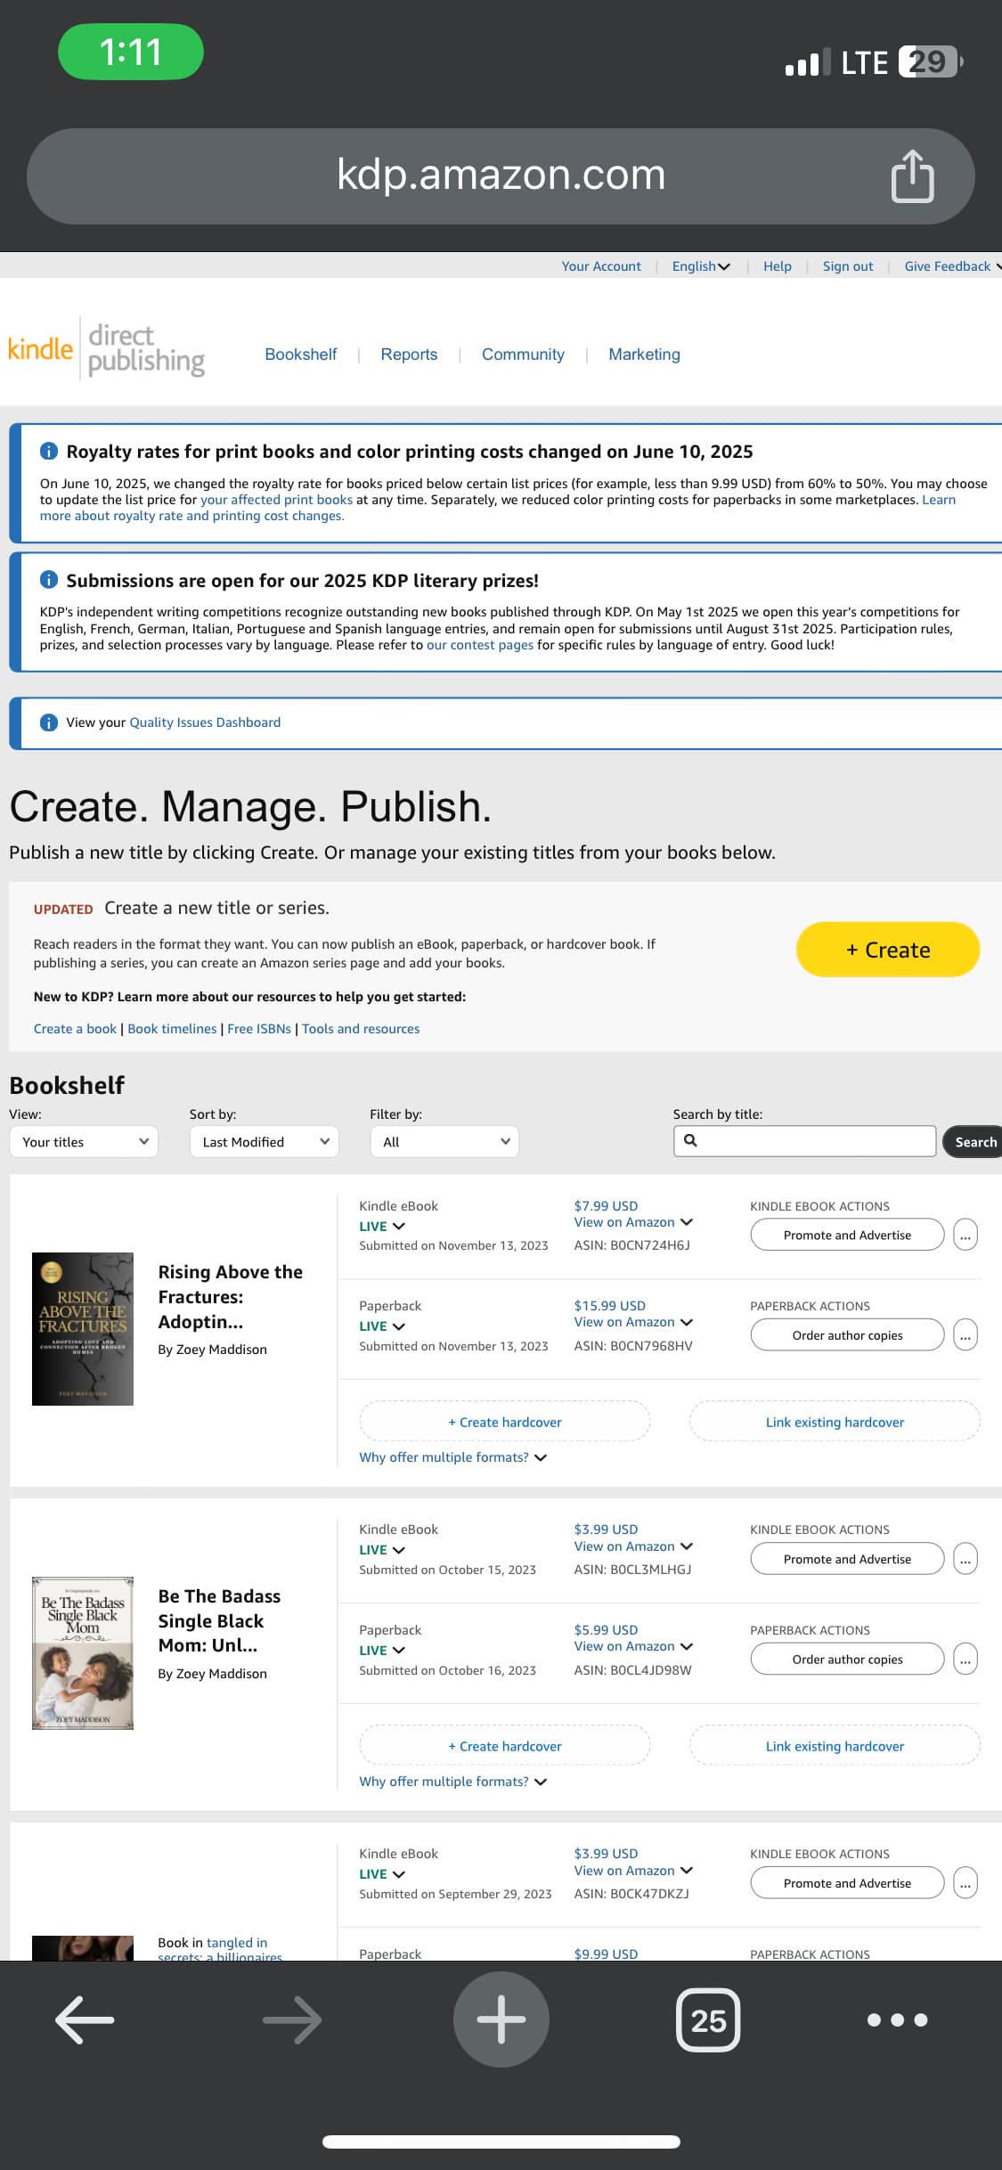The image size is (1002, 2170).
Task: Open the View 'Your titles' dropdown
Action: [x=84, y=1142]
